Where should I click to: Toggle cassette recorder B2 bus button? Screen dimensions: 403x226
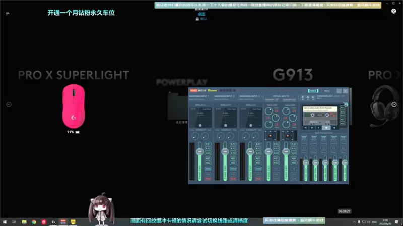(x=343, y=123)
